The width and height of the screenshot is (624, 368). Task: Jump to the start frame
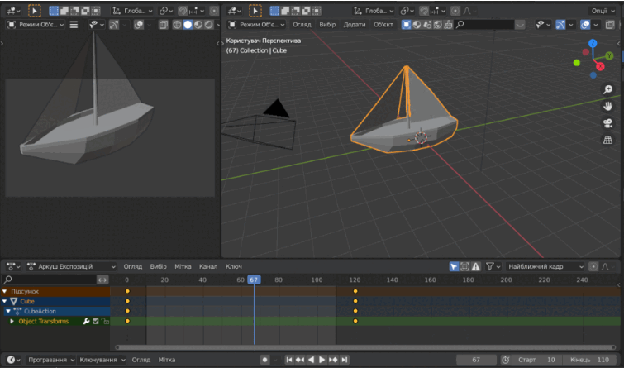pos(289,360)
